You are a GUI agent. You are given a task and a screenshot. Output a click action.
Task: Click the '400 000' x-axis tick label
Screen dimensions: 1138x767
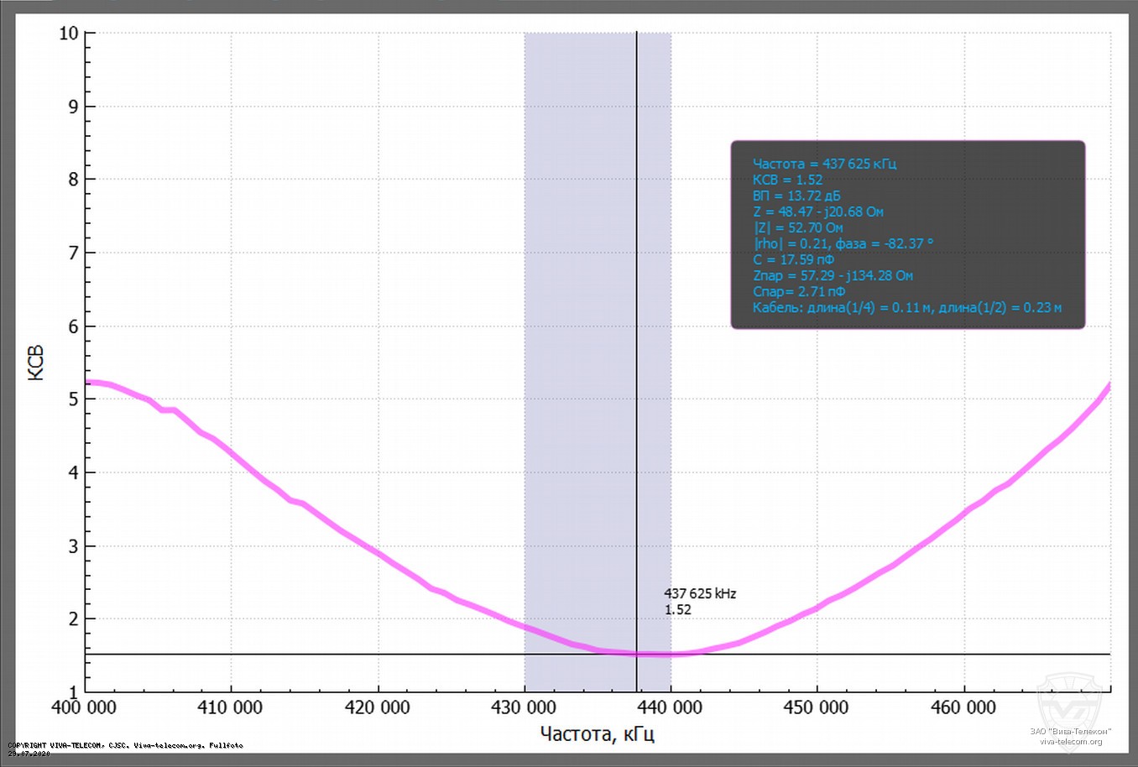pos(84,707)
